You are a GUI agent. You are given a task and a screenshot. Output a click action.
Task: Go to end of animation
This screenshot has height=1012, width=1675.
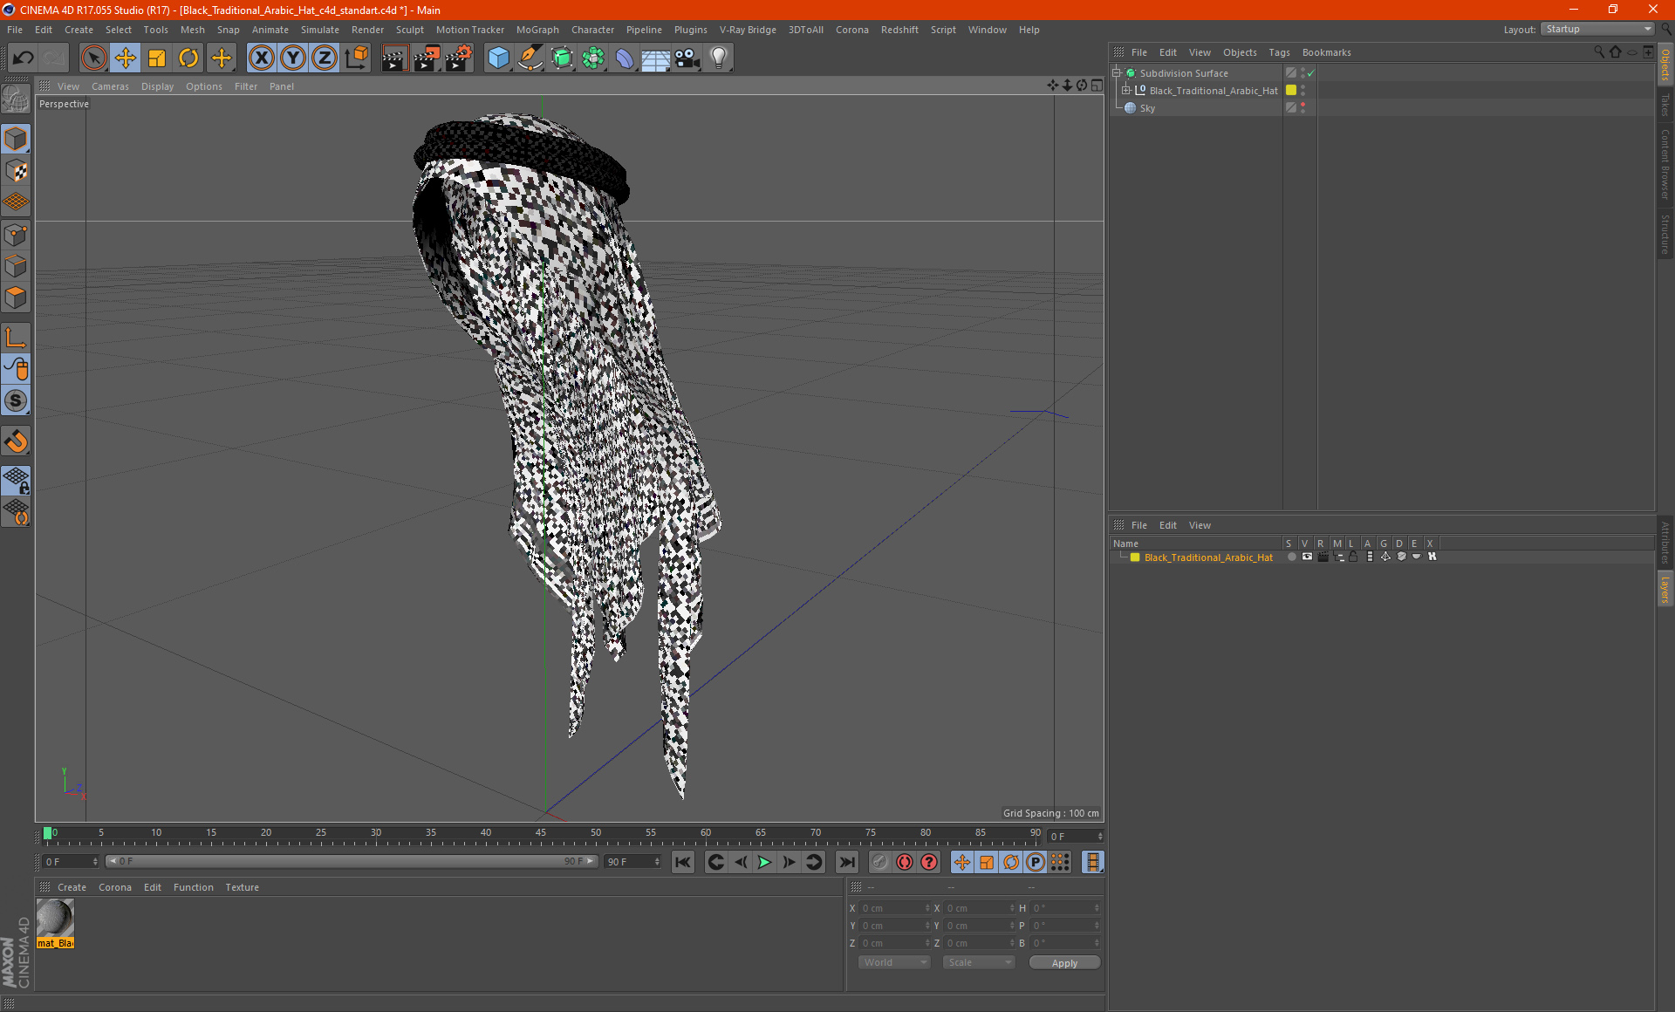846,862
